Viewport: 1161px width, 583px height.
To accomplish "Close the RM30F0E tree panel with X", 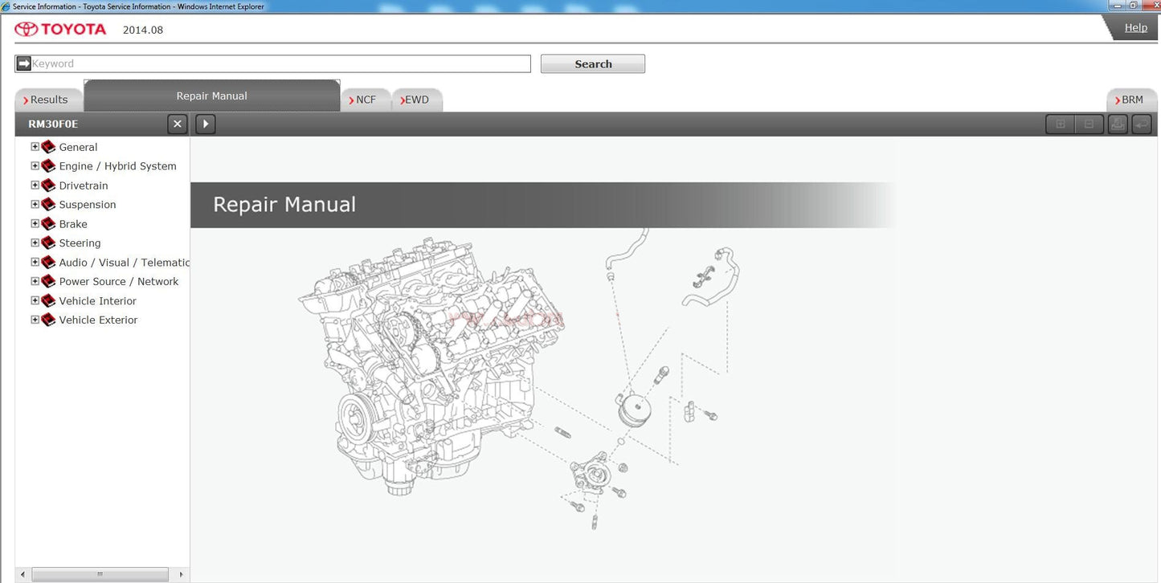I will pyautogui.click(x=178, y=124).
